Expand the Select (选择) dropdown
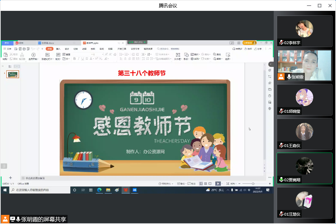Viewport: 336px width, 224px height. (x=228, y=59)
